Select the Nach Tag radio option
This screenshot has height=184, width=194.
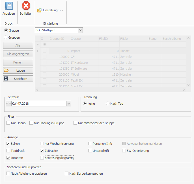point(107,104)
